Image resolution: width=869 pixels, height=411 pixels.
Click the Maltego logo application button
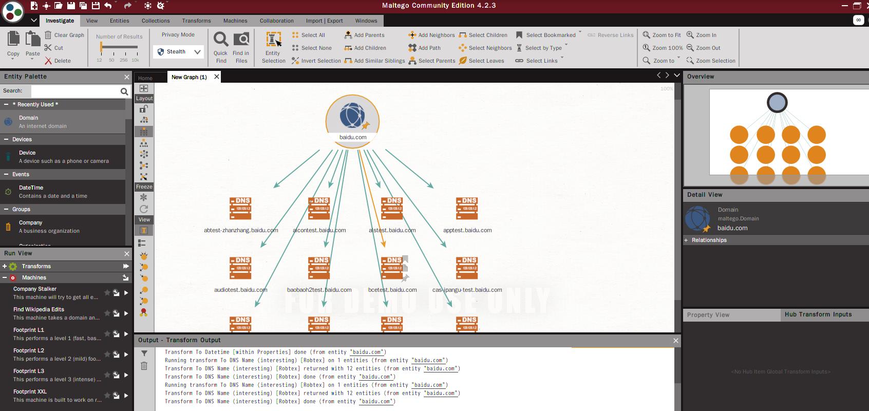click(x=13, y=12)
